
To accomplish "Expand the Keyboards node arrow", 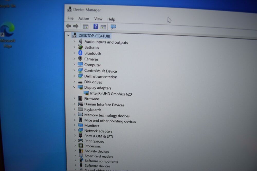I will tap(75, 109).
